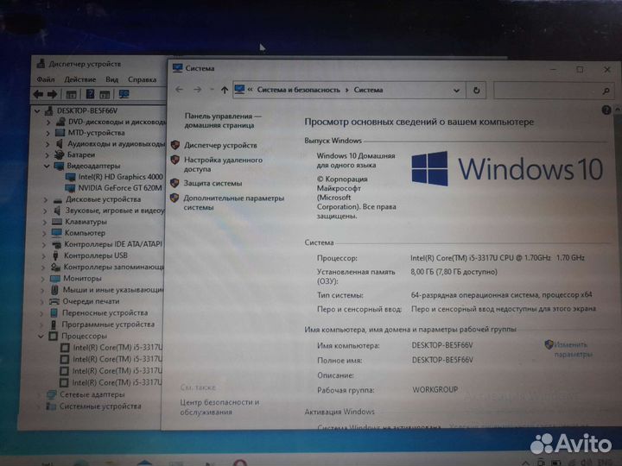The height and width of the screenshot is (466, 622).
Task: Select the Мониторы tree item
Action: pyautogui.click(x=83, y=278)
